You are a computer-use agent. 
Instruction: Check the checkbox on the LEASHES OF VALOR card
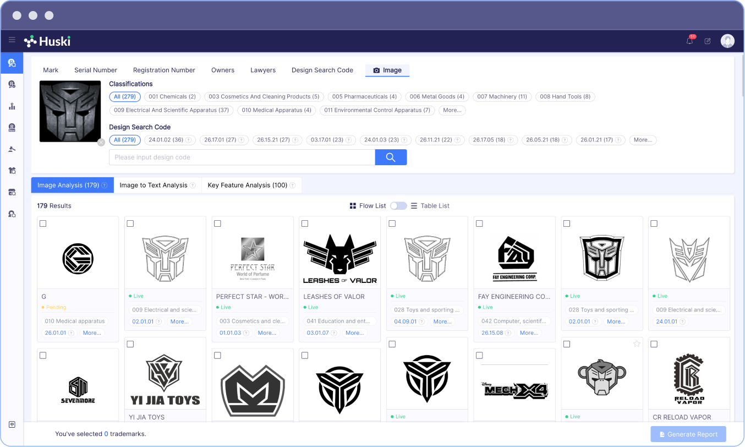click(x=304, y=223)
